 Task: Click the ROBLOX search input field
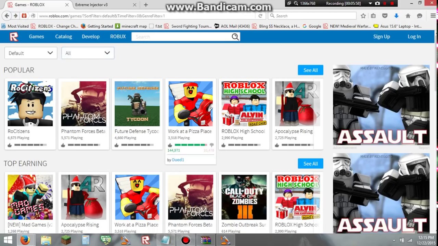[181, 37]
